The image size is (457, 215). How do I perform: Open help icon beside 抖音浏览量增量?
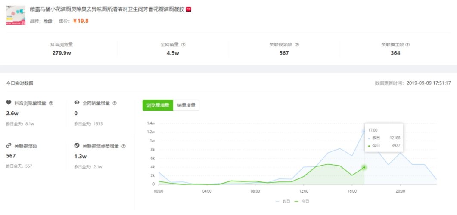point(51,103)
